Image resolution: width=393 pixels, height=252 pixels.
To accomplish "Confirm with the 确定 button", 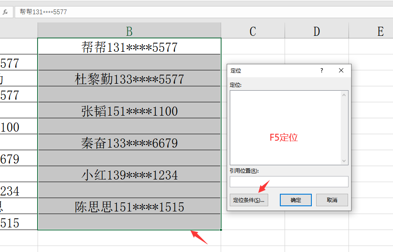I will 296,200.
